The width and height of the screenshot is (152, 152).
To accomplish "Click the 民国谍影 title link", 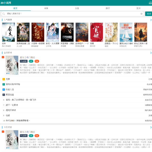I will [67, 44].
